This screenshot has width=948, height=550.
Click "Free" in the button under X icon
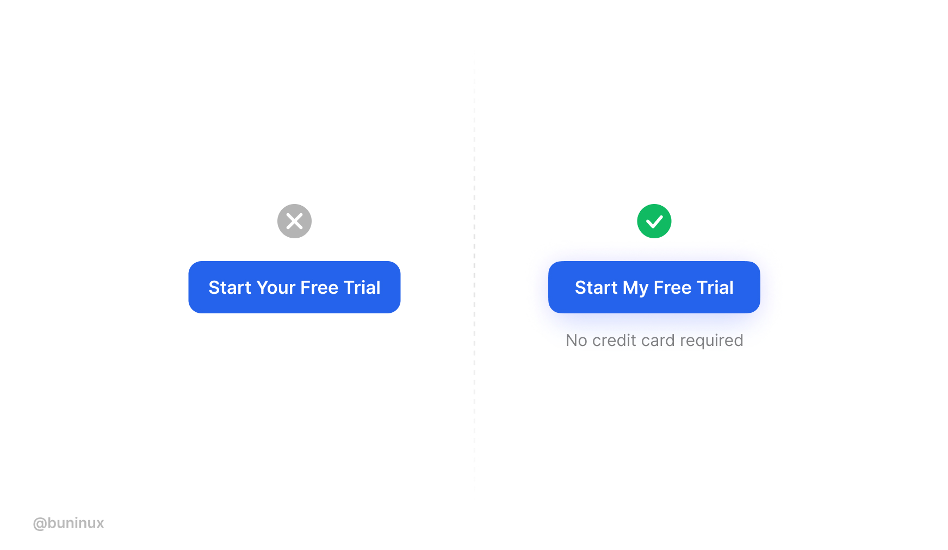[319, 287]
